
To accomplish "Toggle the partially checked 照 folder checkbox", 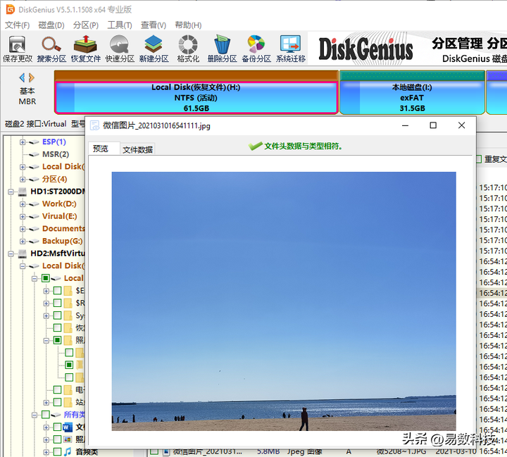I will [x=57, y=340].
